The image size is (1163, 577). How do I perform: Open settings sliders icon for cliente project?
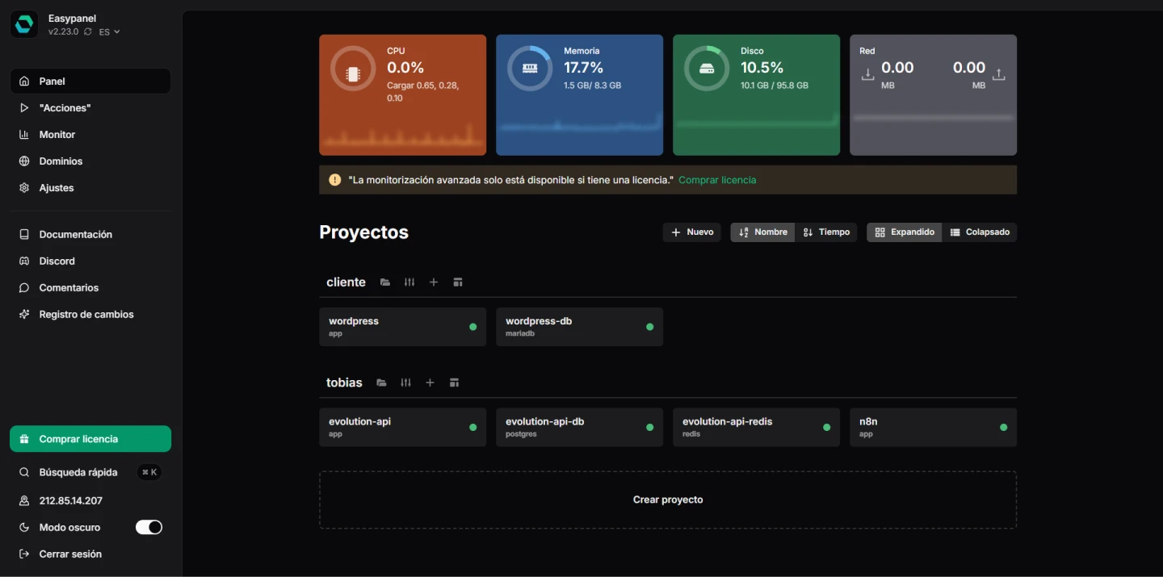pyautogui.click(x=409, y=282)
